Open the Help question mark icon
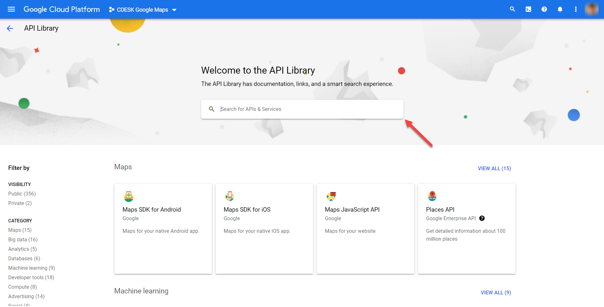604x307 pixels. (544, 9)
